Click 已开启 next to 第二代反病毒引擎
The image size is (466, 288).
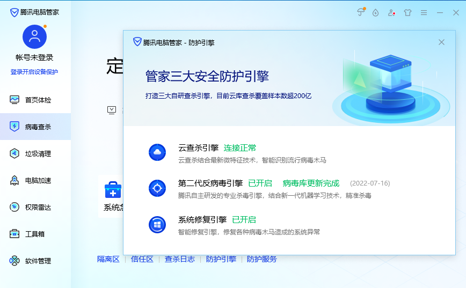260,183
